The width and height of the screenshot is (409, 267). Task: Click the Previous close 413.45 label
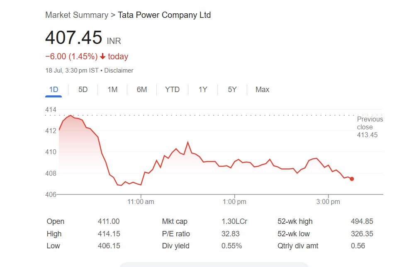coord(370,127)
